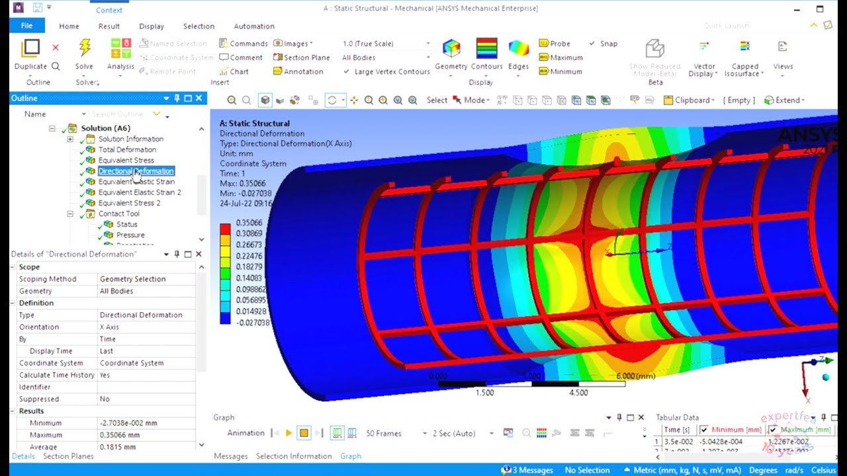Screen dimensions: 847x476
Task: Click the Probe tool
Action: [555, 44]
